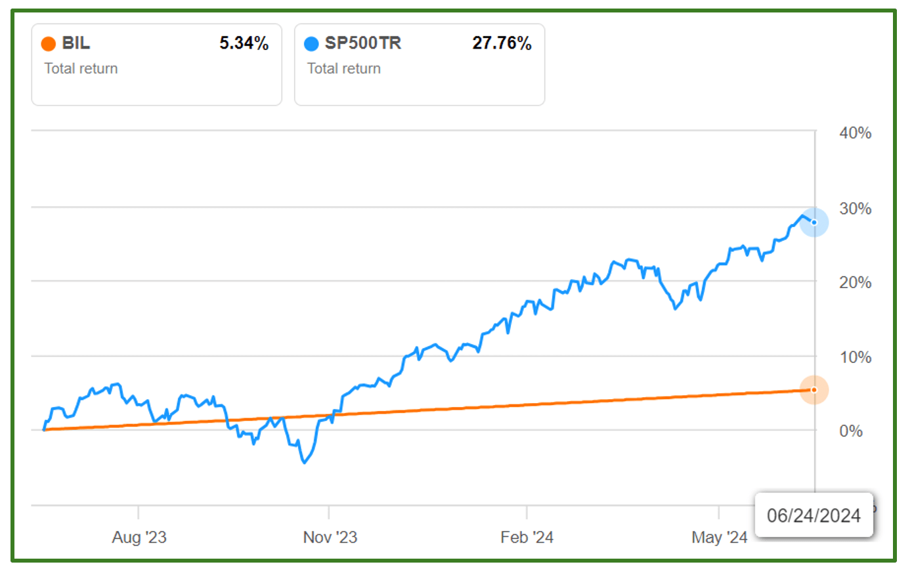Click the 0% y-axis label
912x579 pixels.
[851, 431]
